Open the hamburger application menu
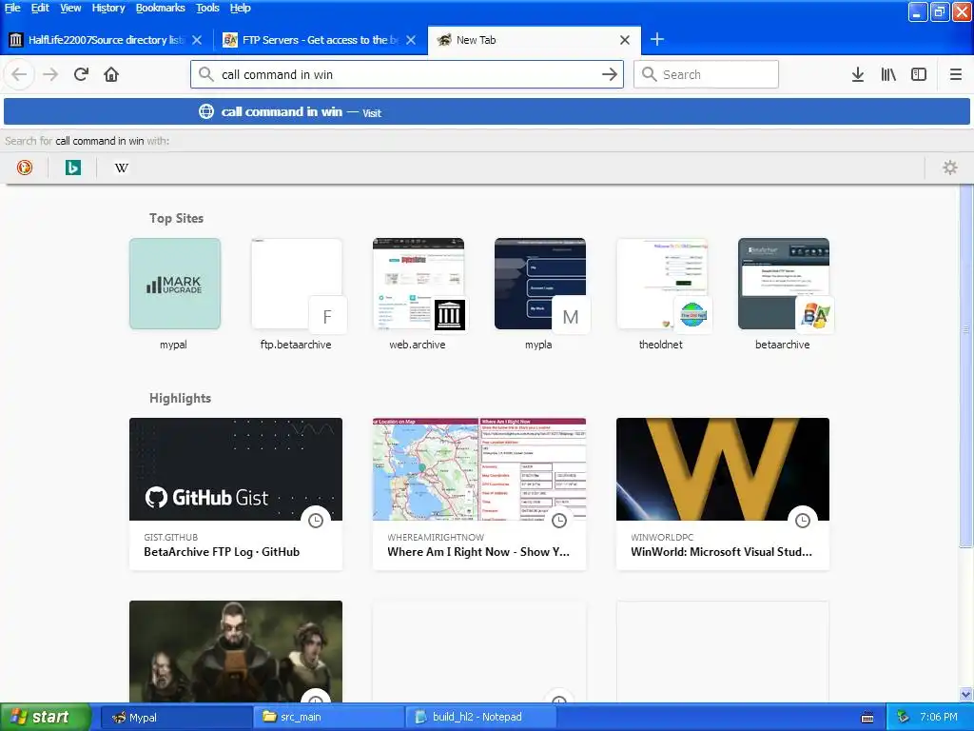Image resolution: width=974 pixels, height=731 pixels. tap(955, 74)
